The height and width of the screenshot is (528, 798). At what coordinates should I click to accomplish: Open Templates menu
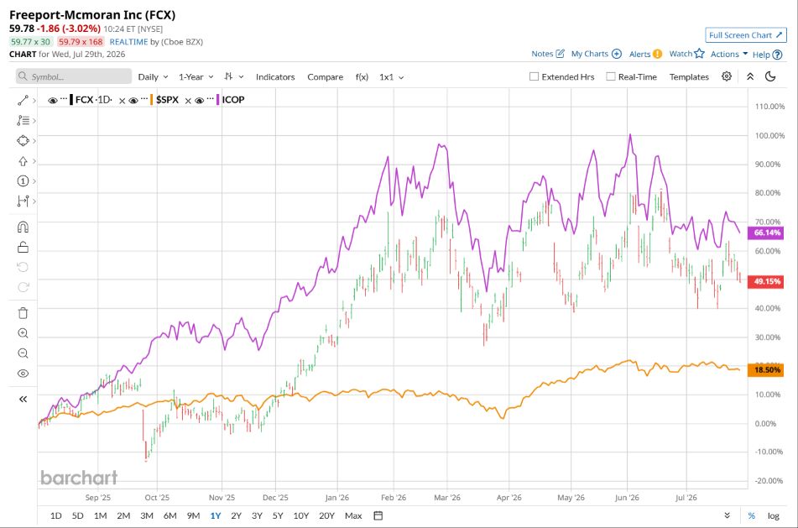[x=689, y=77]
